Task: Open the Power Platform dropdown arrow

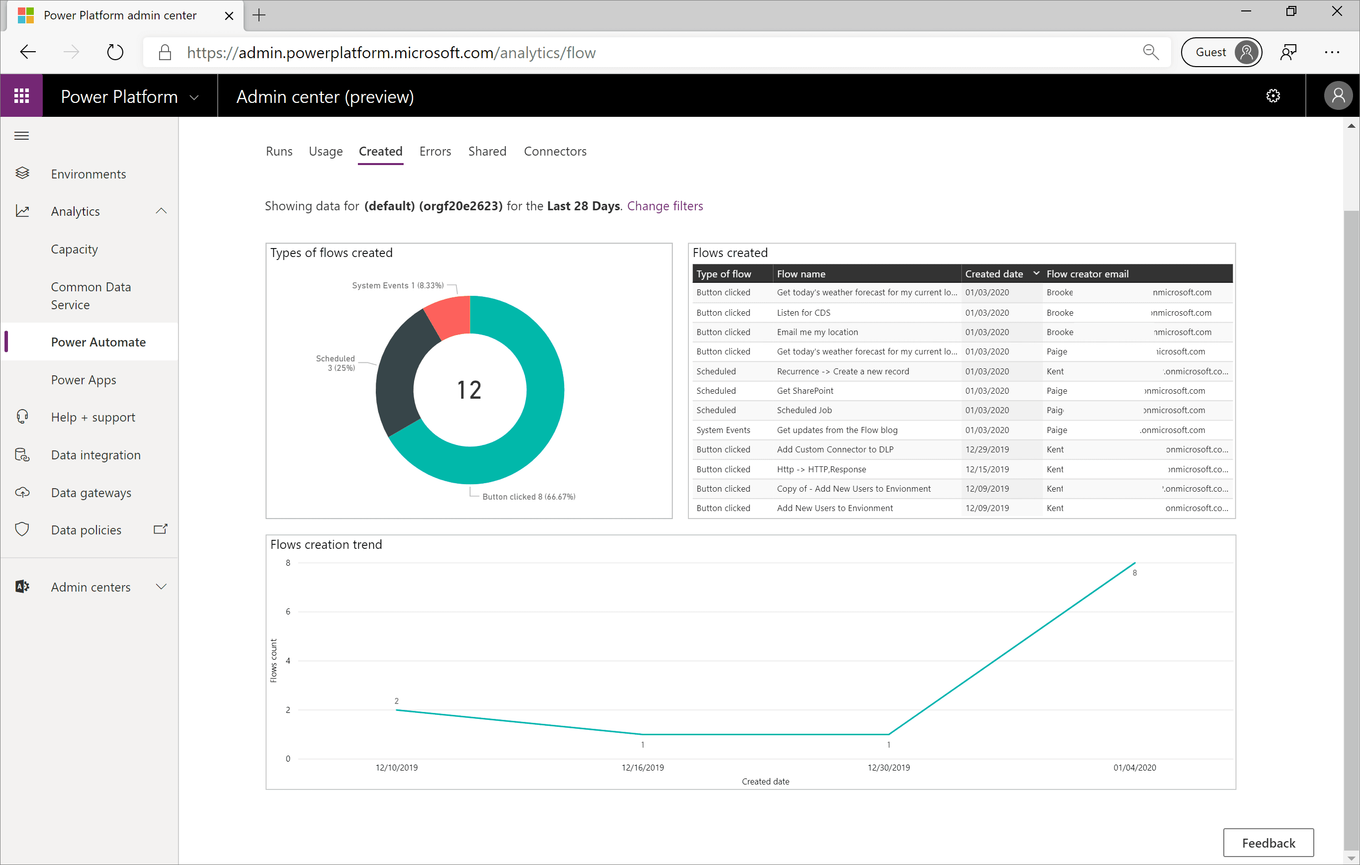Action: tap(194, 97)
